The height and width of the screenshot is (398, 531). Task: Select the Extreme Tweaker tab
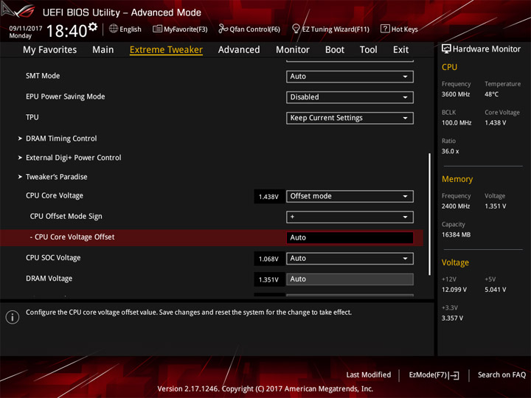[166, 50]
